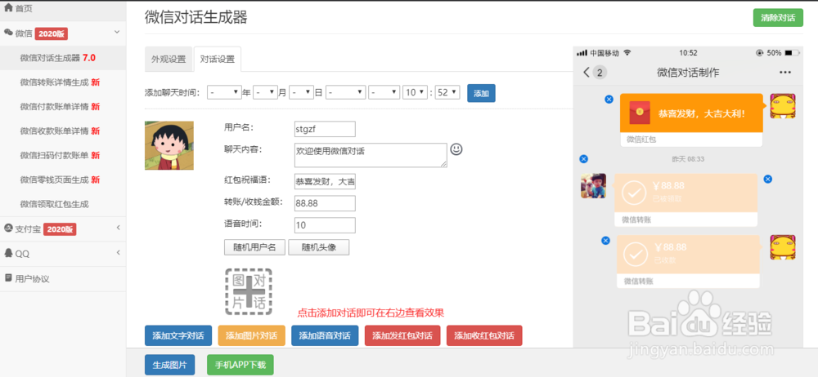Click the WeChat icon in sidebar
Viewport: 818px width, 377px height.
click(8, 33)
